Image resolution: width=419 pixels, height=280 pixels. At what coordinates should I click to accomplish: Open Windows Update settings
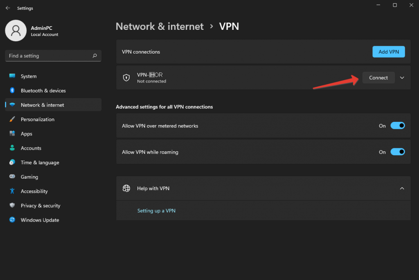coord(39,220)
